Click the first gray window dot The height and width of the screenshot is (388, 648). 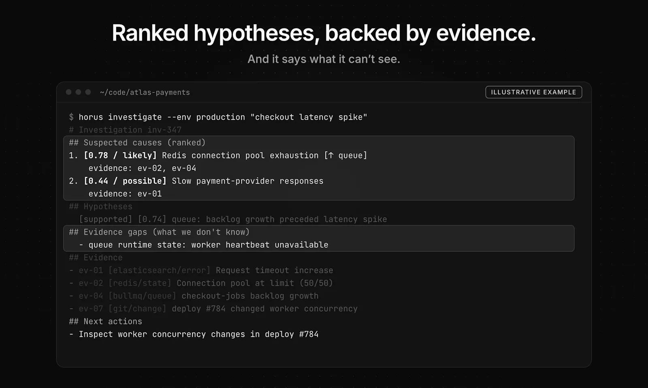[x=68, y=92]
